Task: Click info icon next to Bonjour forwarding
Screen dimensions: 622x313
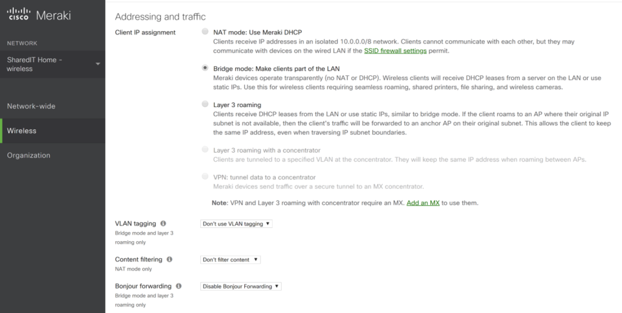Action: point(179,286)
